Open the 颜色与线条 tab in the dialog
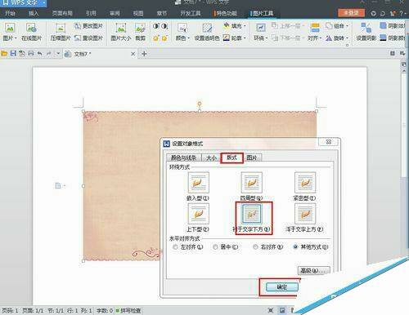Screen dimensions: 409x315 [183, 157]
